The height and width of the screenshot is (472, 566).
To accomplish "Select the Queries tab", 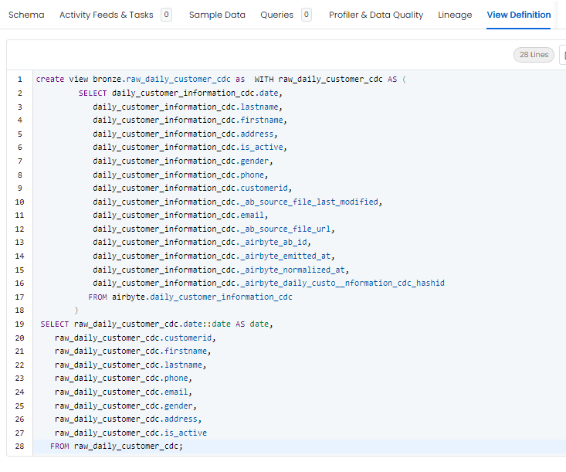I will 277,15.
